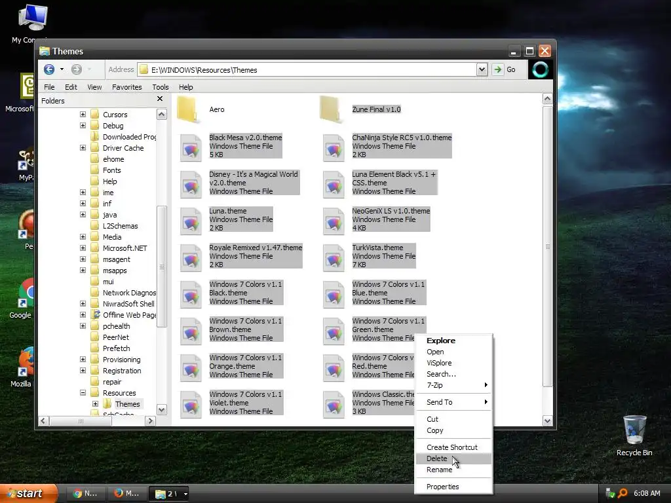Open the View menu
Viewport: 671px width, 503px height.
click(x=94, y=87)
